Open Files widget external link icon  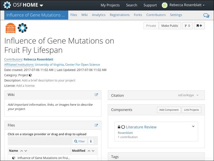click(x=96, y=125)
